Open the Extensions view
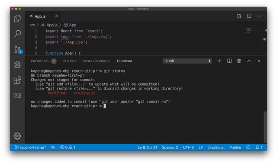Image resolution: width=277 pixels, height=164 pixels. click(x=17, y=80)
